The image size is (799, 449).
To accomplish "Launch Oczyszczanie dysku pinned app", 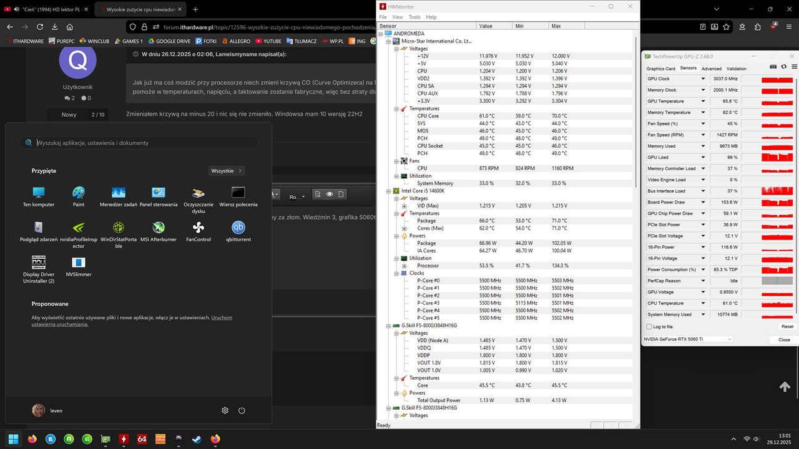I will [x=199, y=200].
